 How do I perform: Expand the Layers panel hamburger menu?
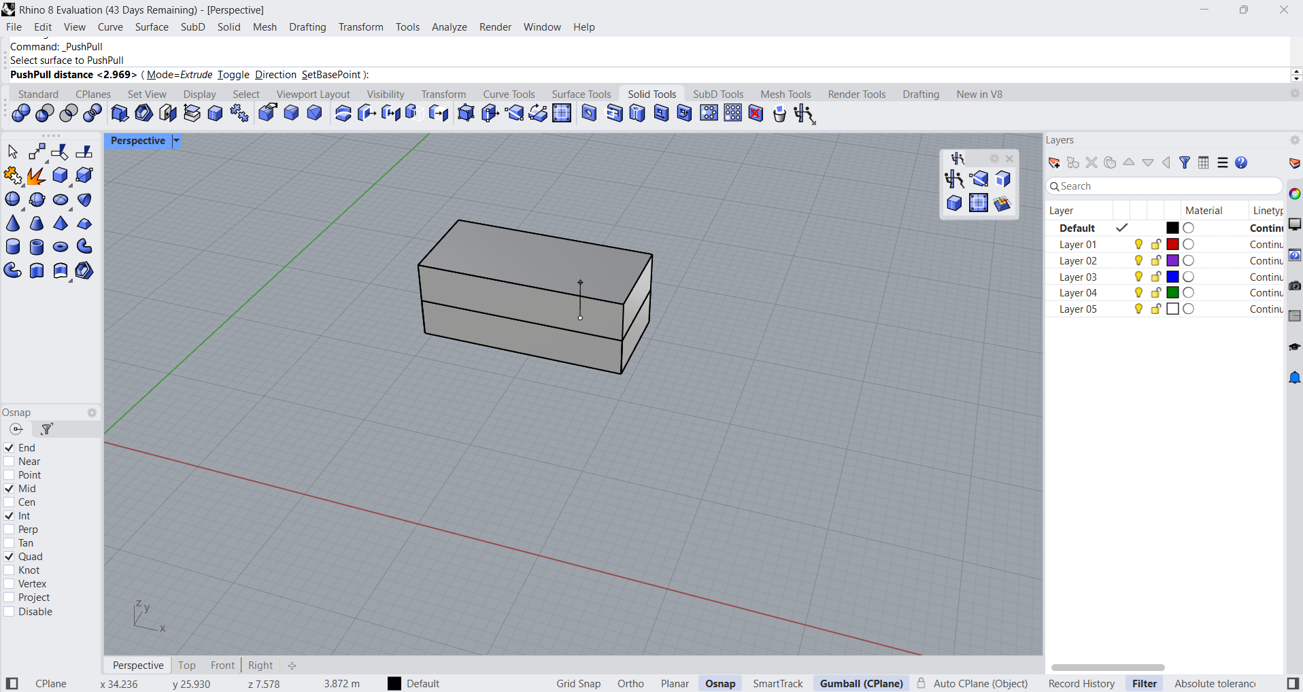(1223, 163)
